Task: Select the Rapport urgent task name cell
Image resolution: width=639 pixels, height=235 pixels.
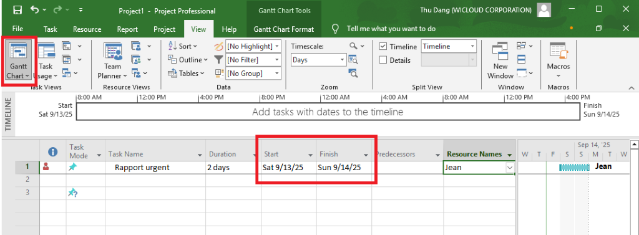Action: coord(155,168)
